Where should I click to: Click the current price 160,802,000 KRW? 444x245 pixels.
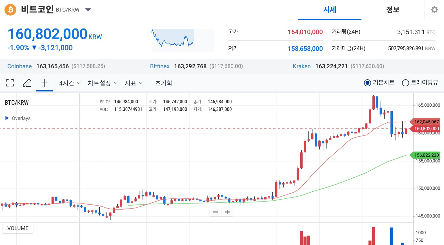tap(55, 34)
